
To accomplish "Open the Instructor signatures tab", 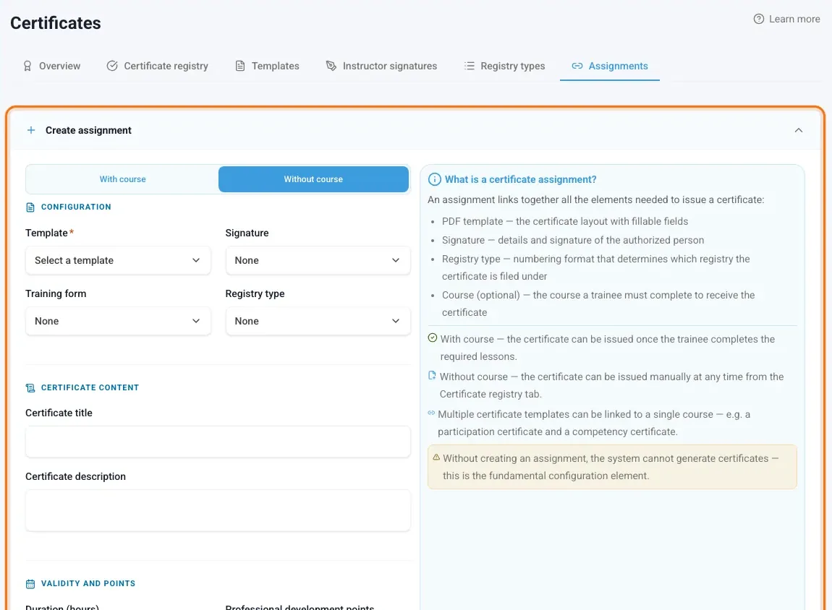I will tap(381, 66).
